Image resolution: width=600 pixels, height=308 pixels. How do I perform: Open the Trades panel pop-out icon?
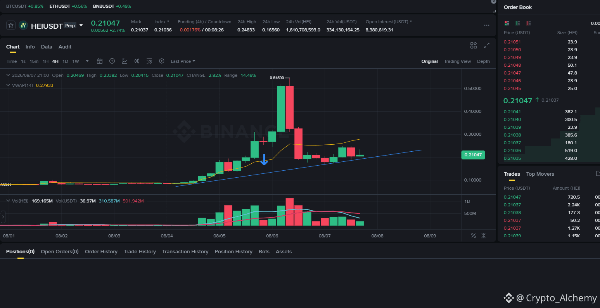[x=598, y=173]
